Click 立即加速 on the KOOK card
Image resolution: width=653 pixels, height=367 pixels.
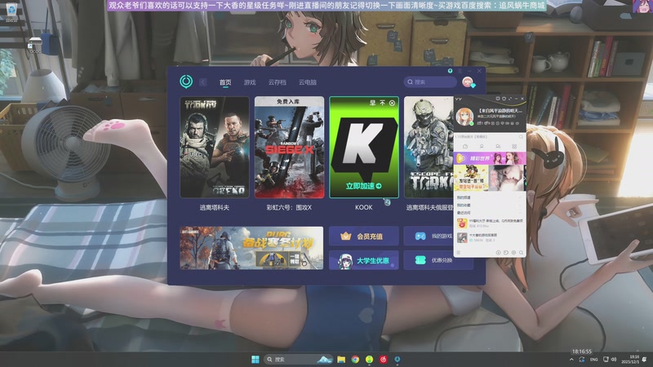click(363, 186)
